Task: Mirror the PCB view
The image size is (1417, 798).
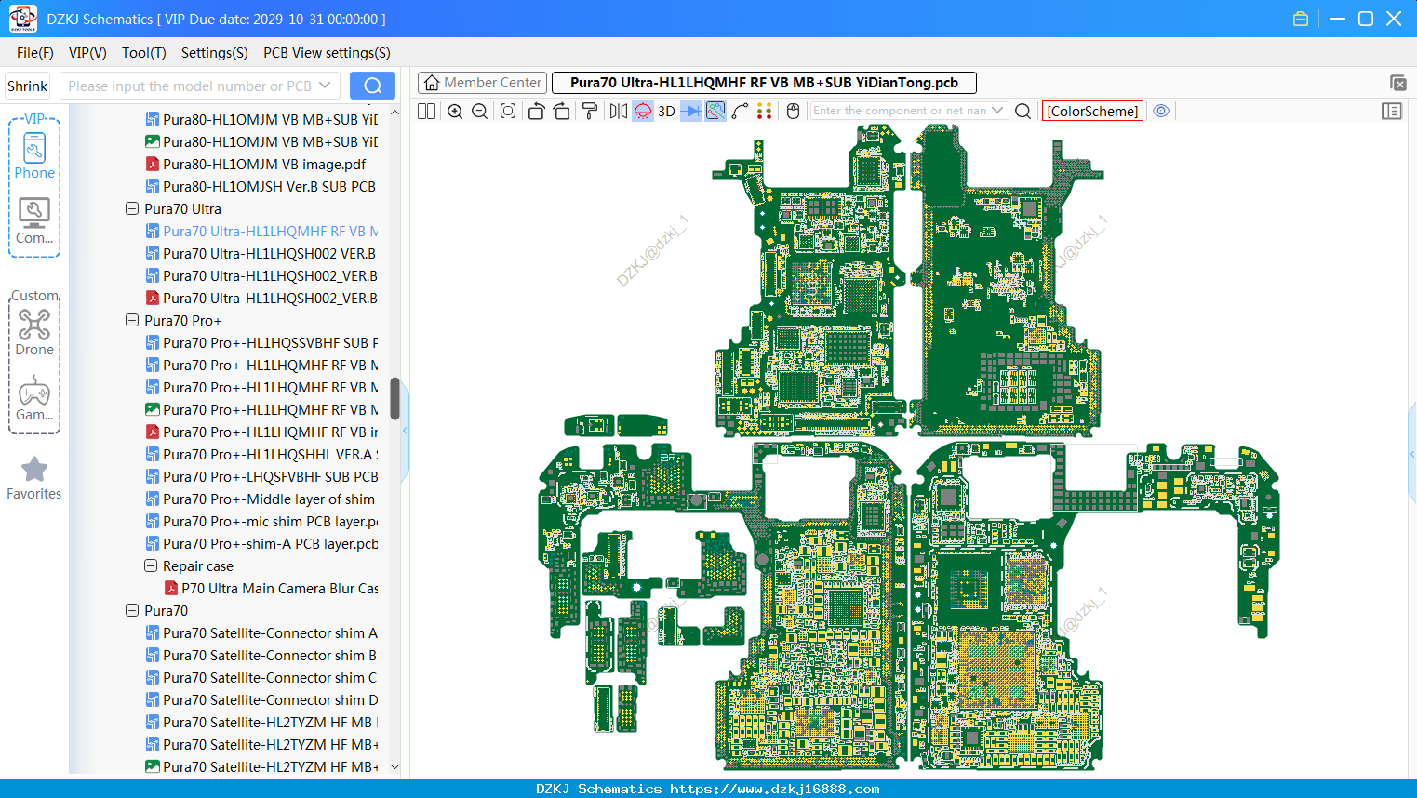Action: (x=618, y=111)
